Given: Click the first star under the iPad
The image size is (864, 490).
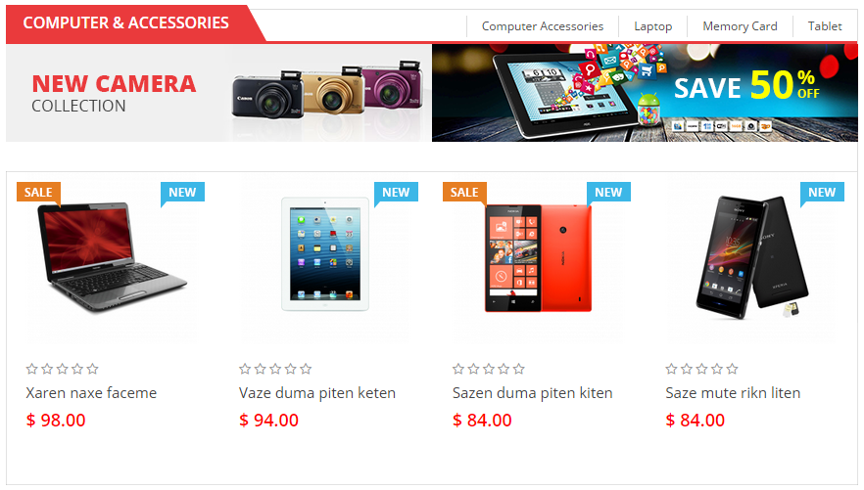Looking at the screenshot, I should 245,369.
